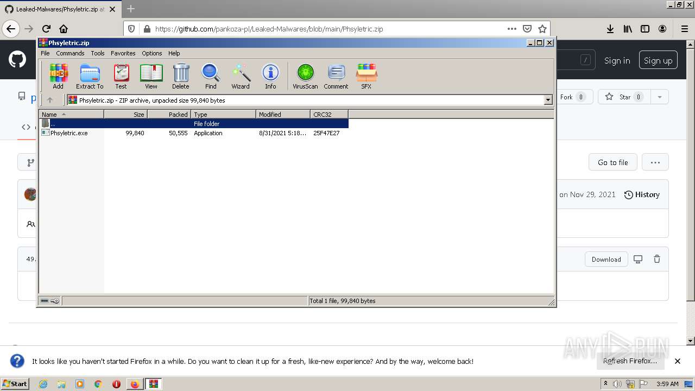Click the Delete toolbar icon
The height and width of the screenshot is (391, 695).
(x=181, y=76)
